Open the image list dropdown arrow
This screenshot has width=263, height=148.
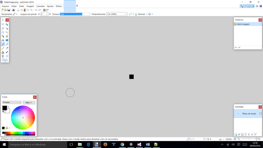click(77, 6)
